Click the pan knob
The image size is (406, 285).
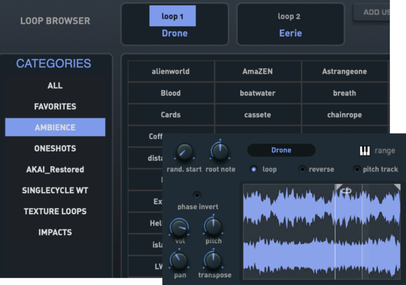coord(179,261)
